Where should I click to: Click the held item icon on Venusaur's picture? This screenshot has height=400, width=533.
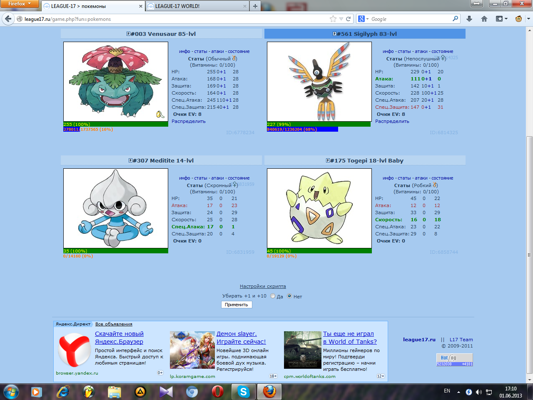(x=160, y=114)
